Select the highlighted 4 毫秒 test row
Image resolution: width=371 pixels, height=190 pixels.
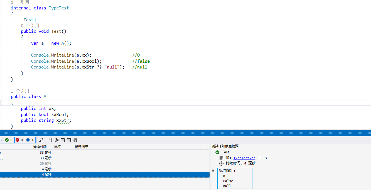pos(105,175)
